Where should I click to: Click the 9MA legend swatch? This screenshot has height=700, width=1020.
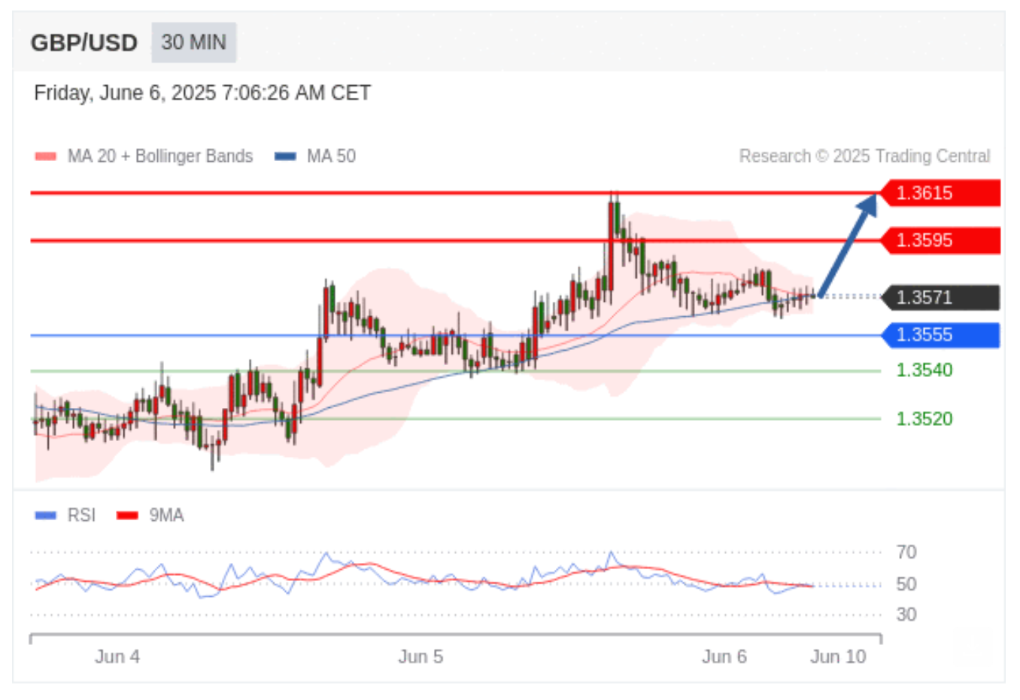[x=127, y=516]
